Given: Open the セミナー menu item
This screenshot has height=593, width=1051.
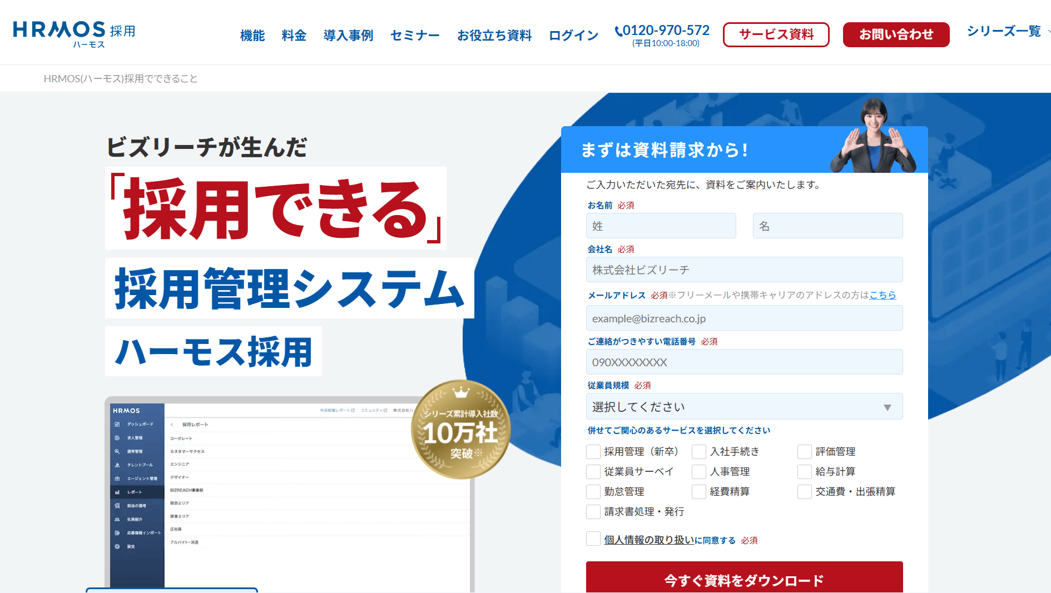Looking at the screenshot, I should pyautogui.click(x=415, y=36).
